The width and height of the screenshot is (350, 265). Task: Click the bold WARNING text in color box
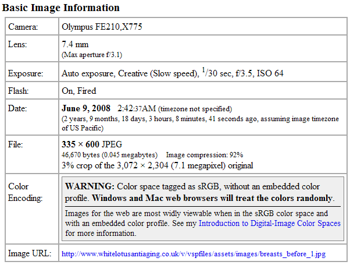tap(90, 186)
